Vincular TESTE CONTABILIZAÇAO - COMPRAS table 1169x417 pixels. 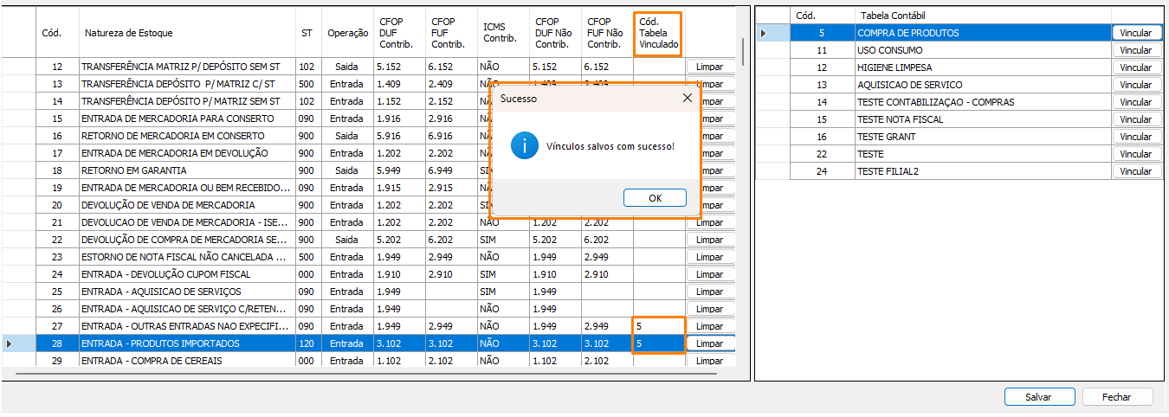pos(1136,102)
